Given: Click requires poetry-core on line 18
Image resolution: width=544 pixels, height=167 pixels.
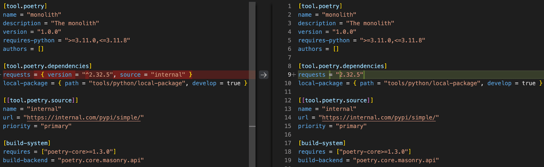Looking at the screenshot, I should pos(355,152).
